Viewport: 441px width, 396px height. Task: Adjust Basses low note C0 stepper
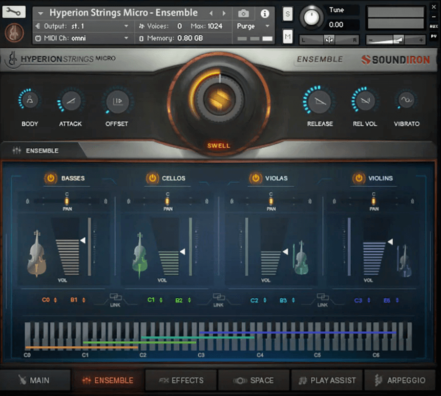55,300
